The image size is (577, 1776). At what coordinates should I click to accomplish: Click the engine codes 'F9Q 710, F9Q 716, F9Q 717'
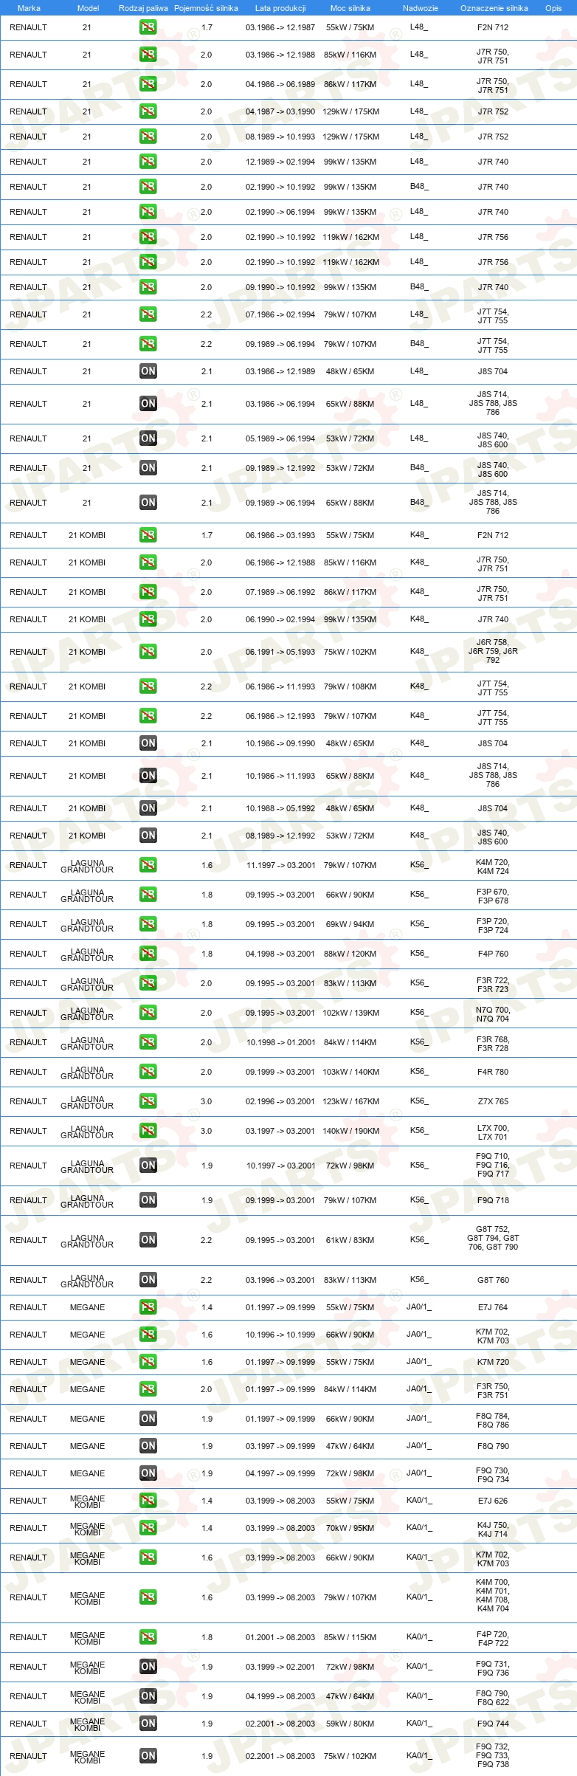click(x=493, y=1165)
